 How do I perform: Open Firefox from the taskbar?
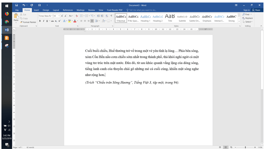7,14
